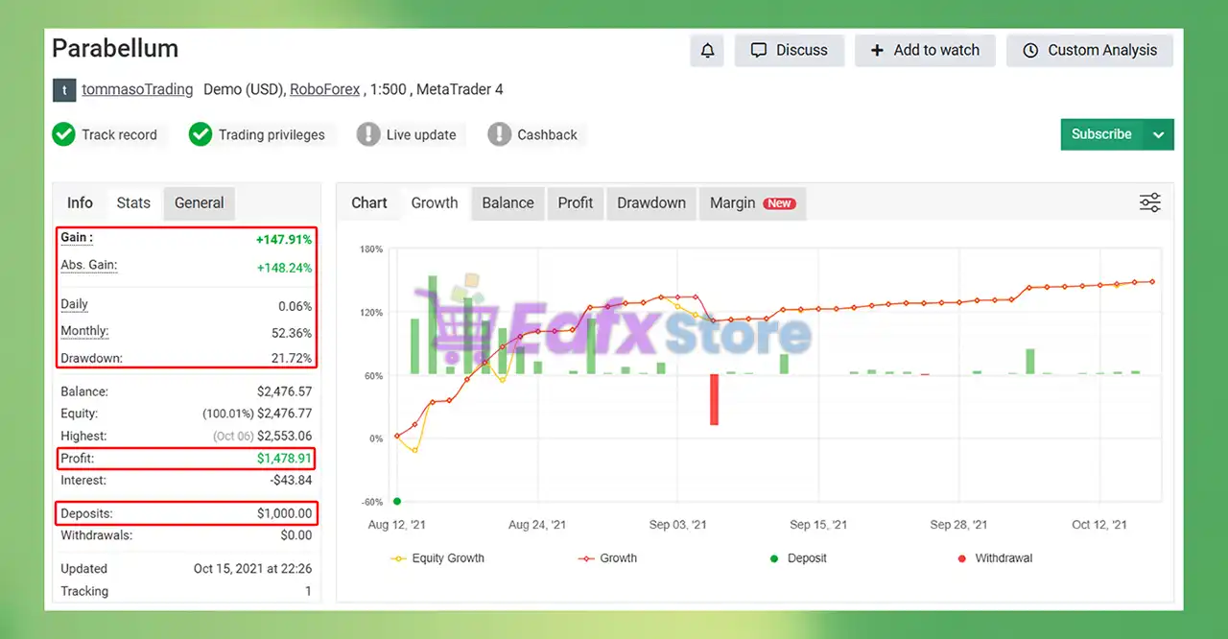This screenshot has height=639, width=1228.
Task: Click the Trading privileges green checkmark icon
Action: [x=201, y=134]
